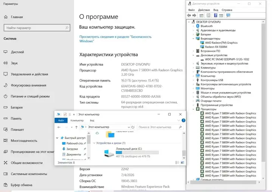This screenshot has height=192, width=272.
Task: Collapse the Процессоры tree node
Action: coord(193,109)
